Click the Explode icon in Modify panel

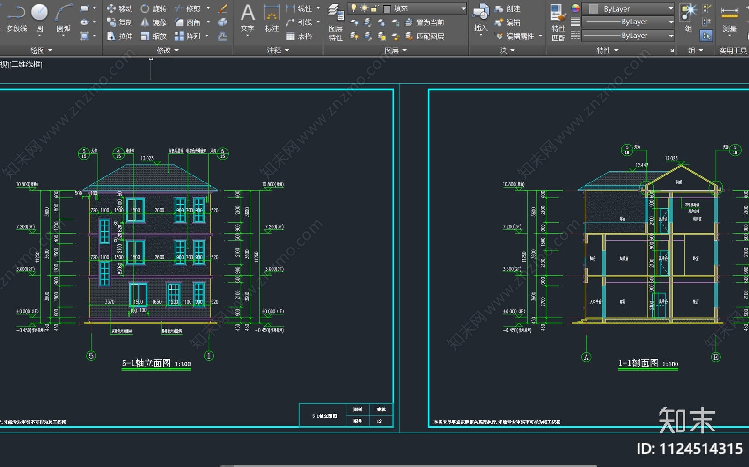[x=223, y=22]
